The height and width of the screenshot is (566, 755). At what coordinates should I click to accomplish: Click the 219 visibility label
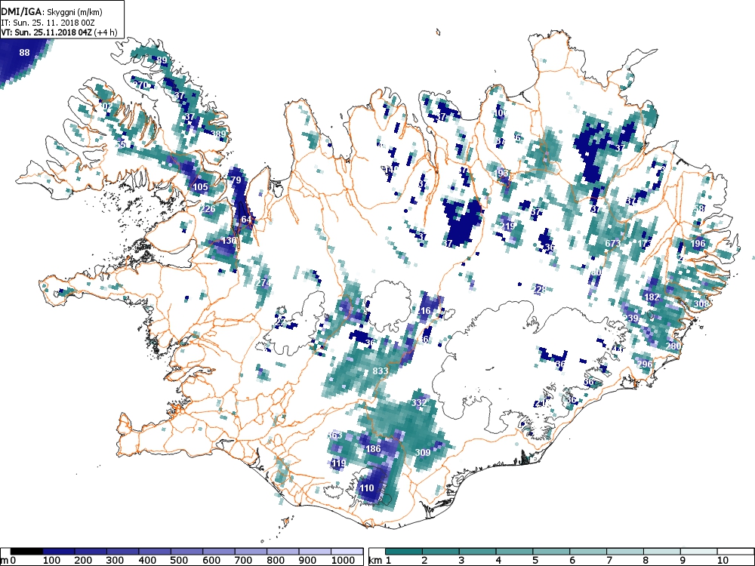coord(507,226)
